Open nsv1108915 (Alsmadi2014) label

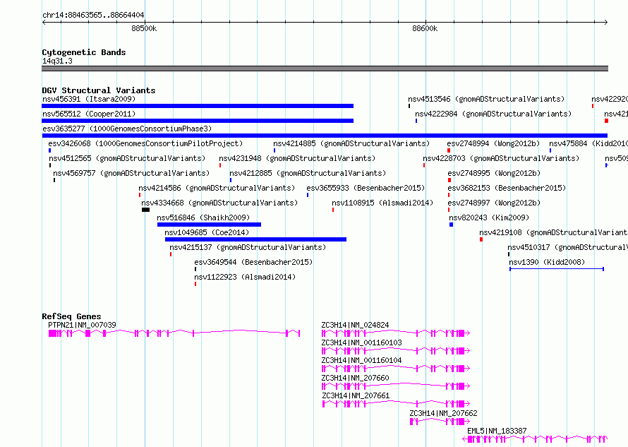(382, 203)
